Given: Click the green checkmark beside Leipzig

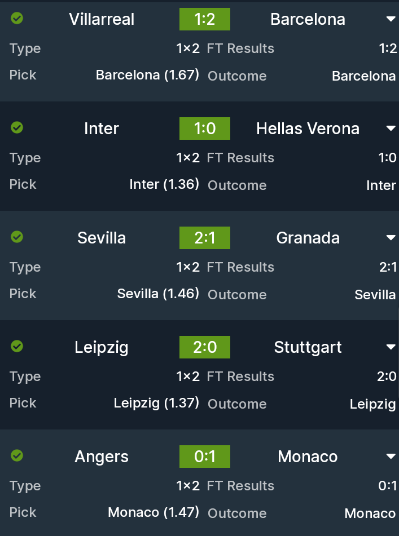Looking at the screenshot, I should pyautogui.click(x=17, y=347).
